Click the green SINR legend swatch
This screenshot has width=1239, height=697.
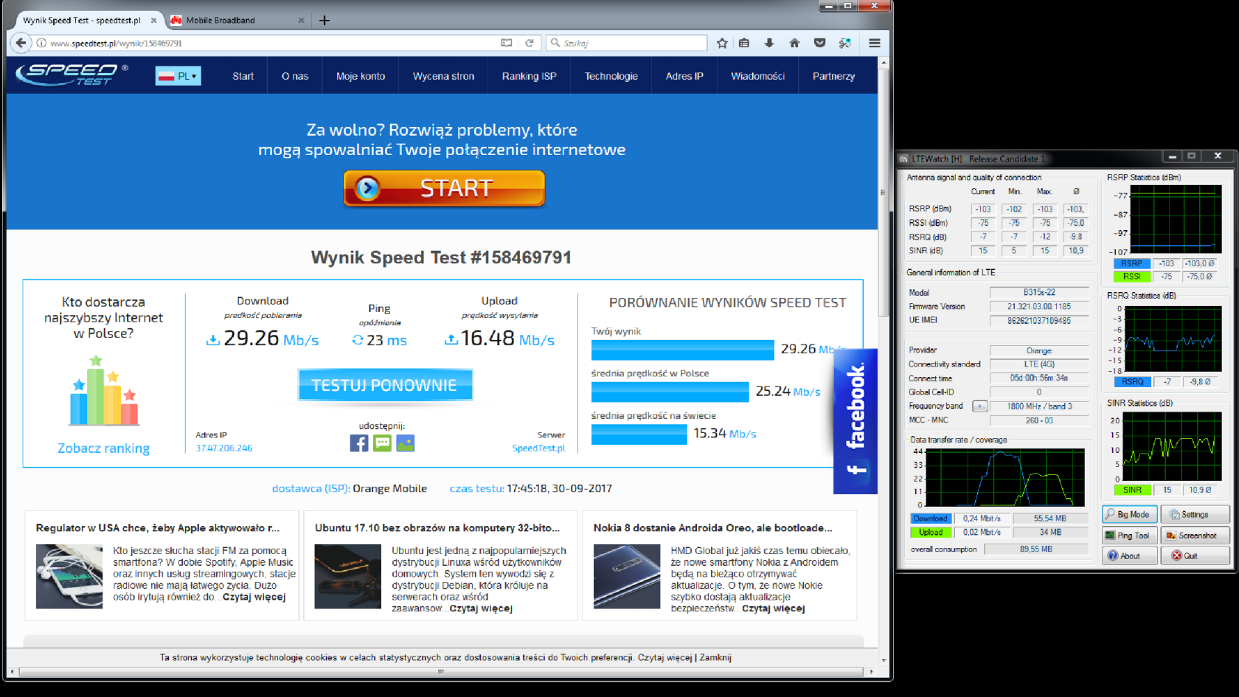1132,490
